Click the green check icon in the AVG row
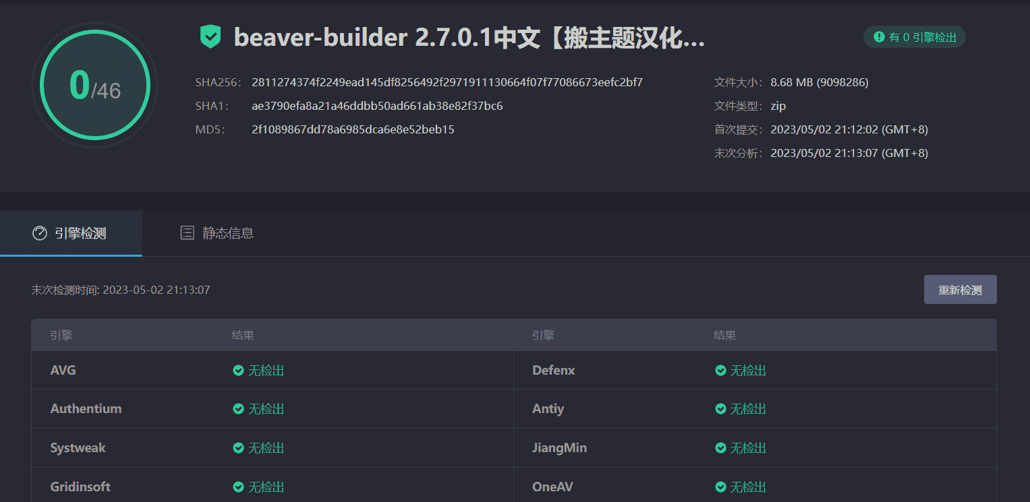The image size is (1030, 502). [x=238, y=370]
